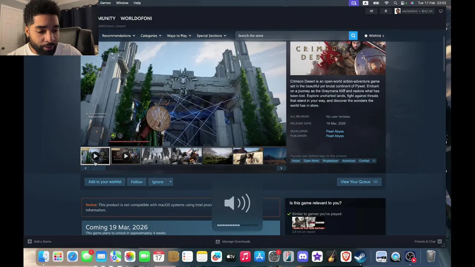
Task: Enter Big Picture mode via monitor icon
Action: pos(440,11)
